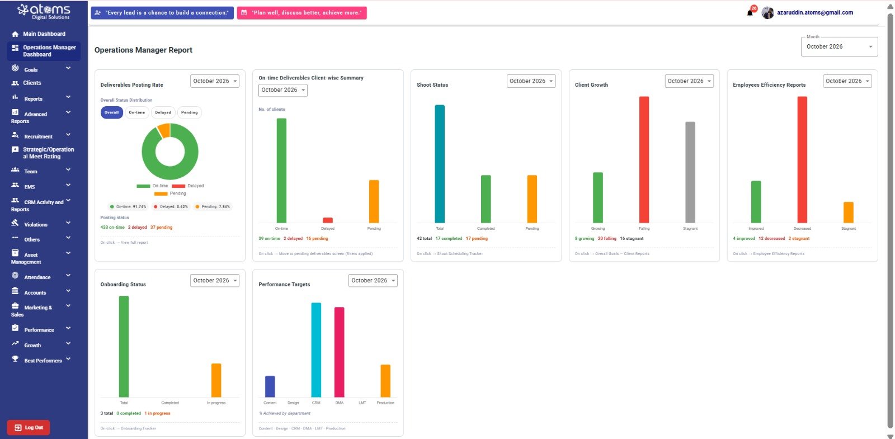Open Performance Targets month dropdown
The width and height of the screenshot is (895, 439).
pos(373,281)
